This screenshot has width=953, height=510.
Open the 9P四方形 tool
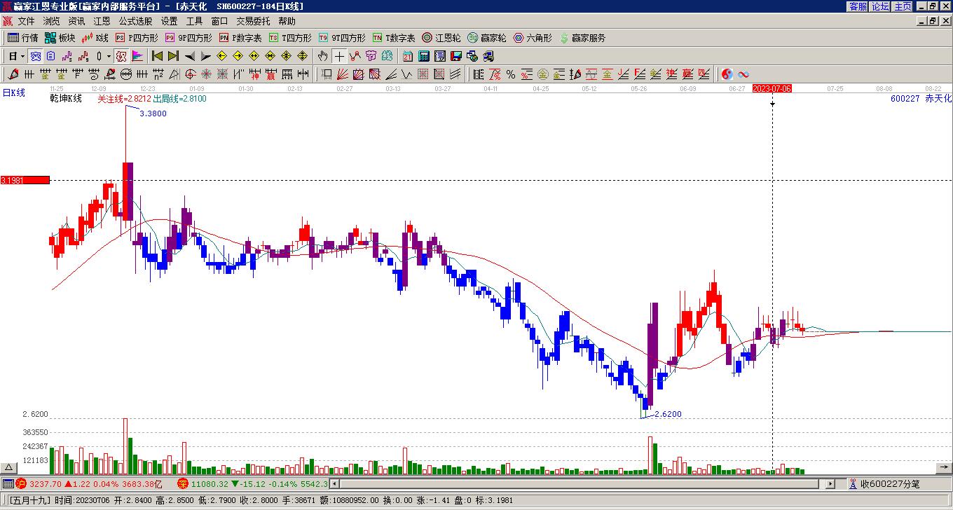[188, 38]
